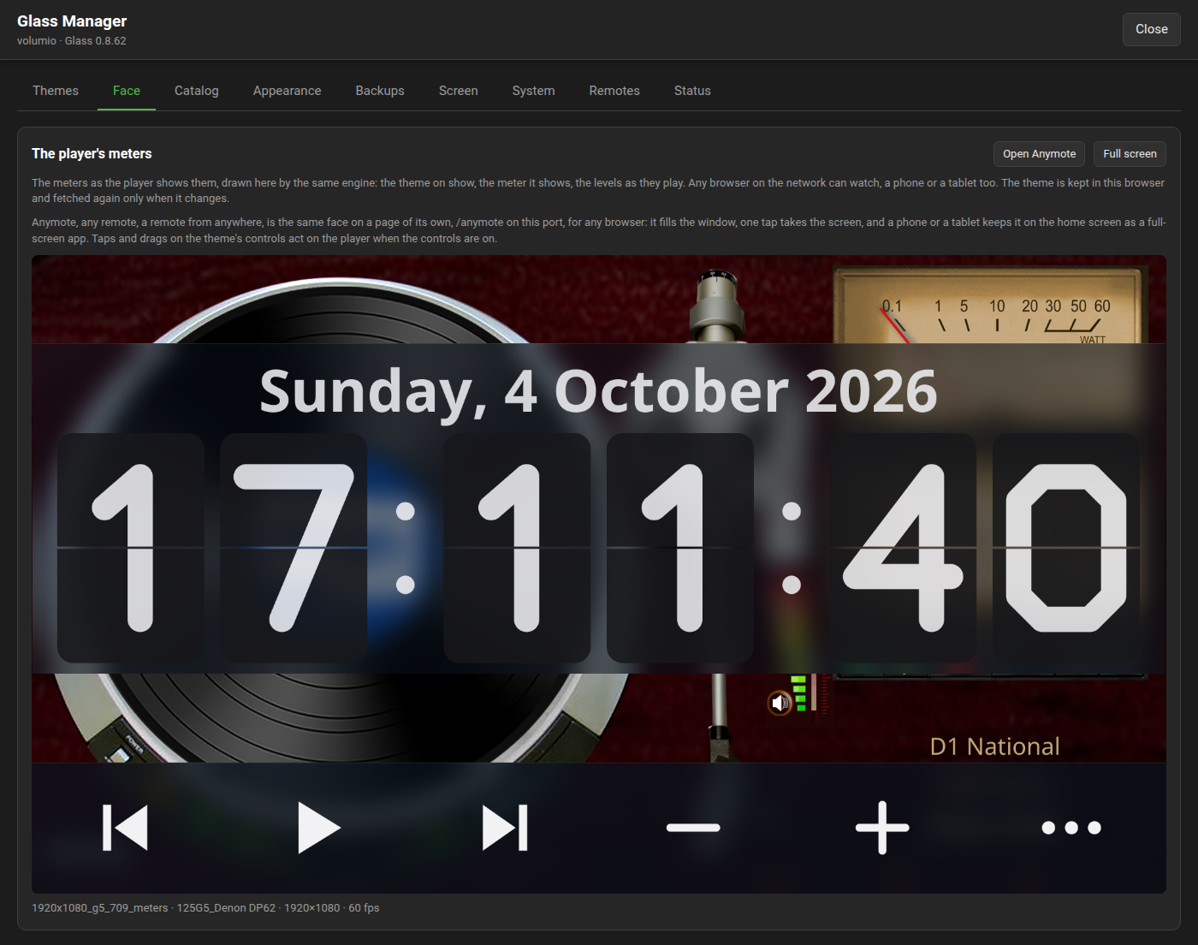Screen dimensions: 1198x945
Task: Select the Face tab
Action: coord(127,91)
